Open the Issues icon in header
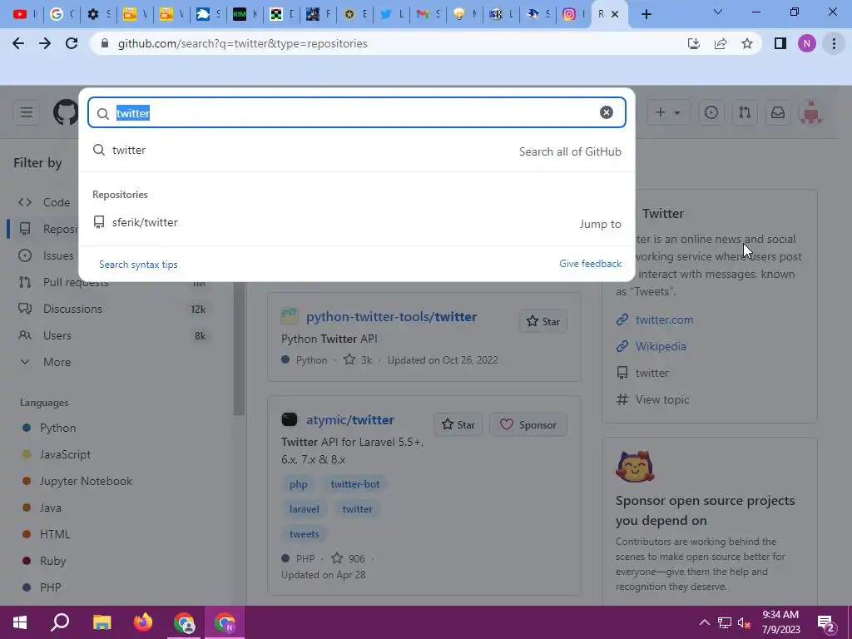852x639 pixels. [x=711, y=112]
